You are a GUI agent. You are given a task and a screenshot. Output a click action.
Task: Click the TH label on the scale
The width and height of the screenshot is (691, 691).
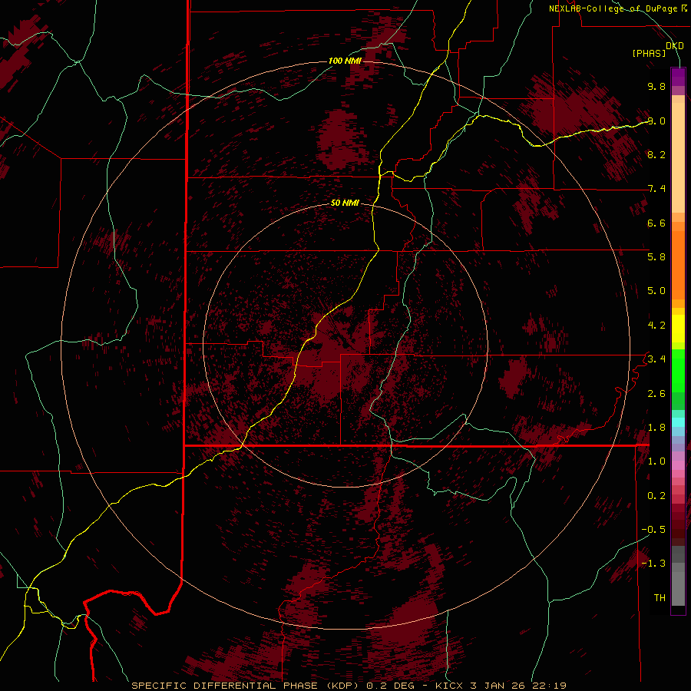point(660,597)
